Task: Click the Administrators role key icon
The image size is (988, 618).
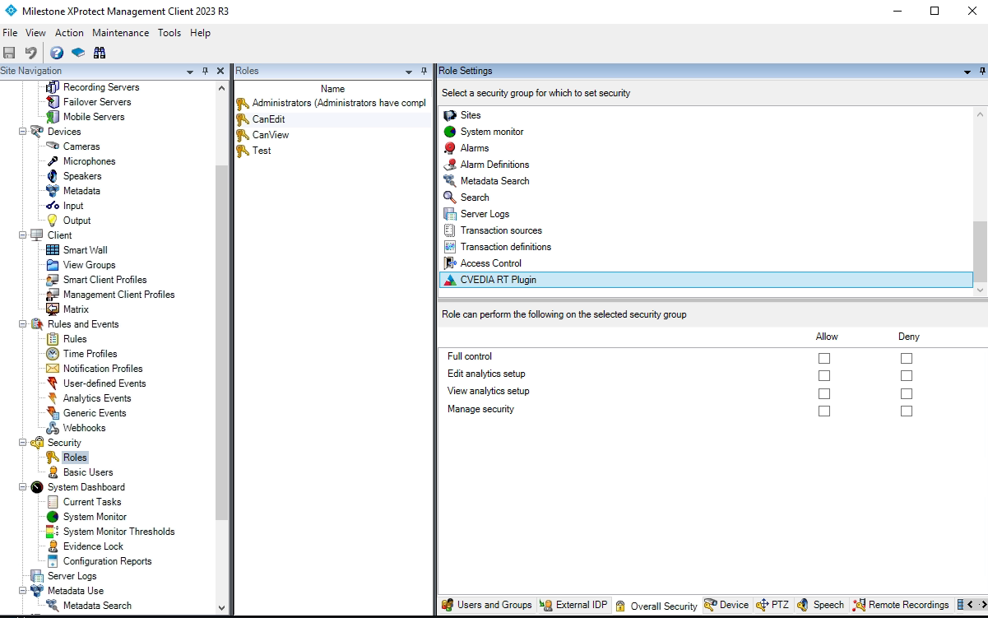Action: (243, 104)
